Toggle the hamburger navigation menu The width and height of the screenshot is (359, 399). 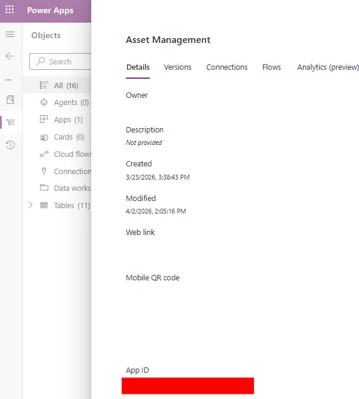10,34
